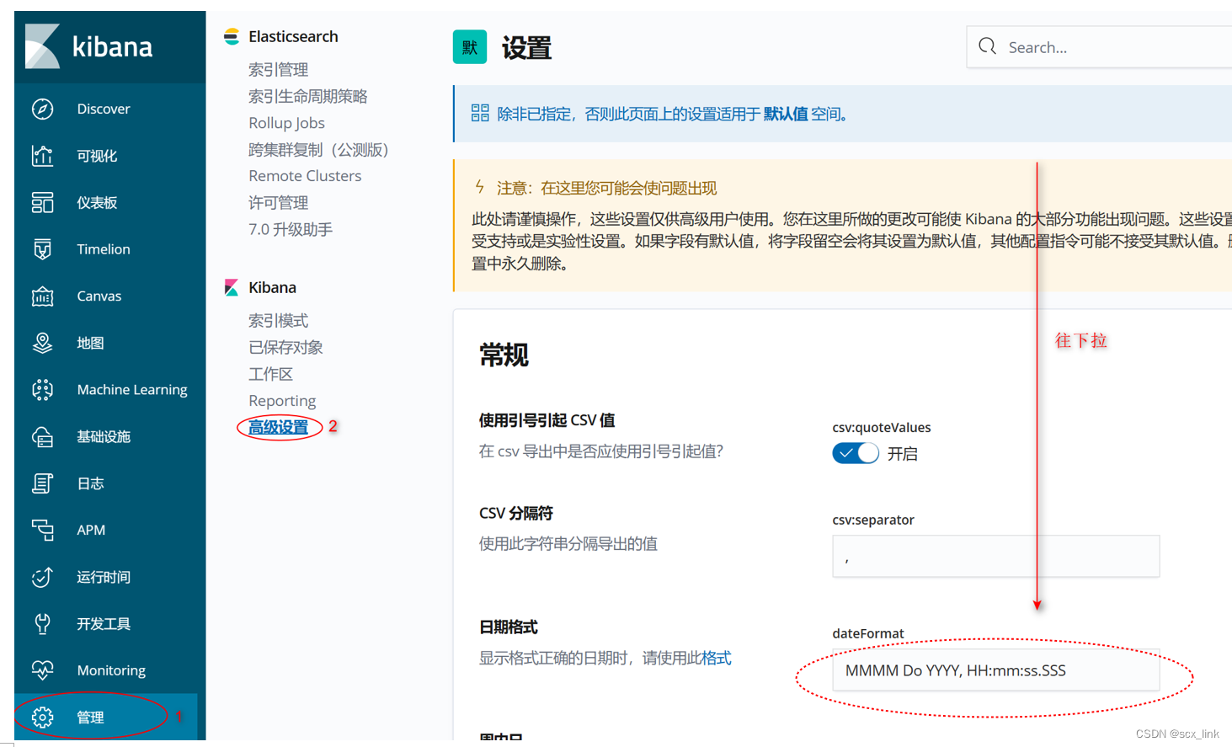Open Rollup Jobs link
The height and width of the screenshot is (747, 1232).
[286, 123]
